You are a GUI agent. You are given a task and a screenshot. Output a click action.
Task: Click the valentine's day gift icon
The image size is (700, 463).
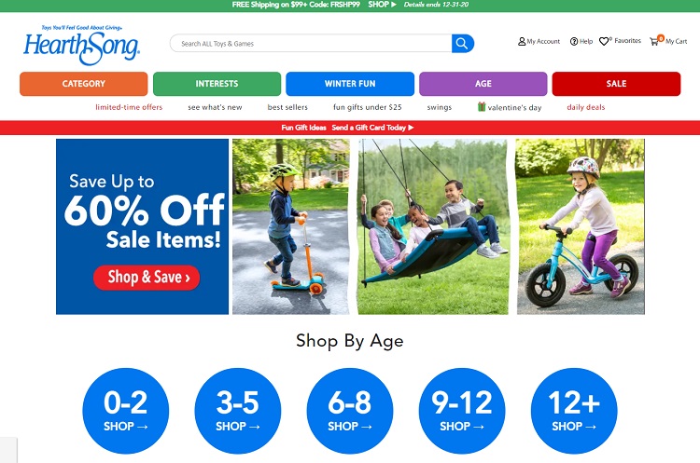point(482,106)
